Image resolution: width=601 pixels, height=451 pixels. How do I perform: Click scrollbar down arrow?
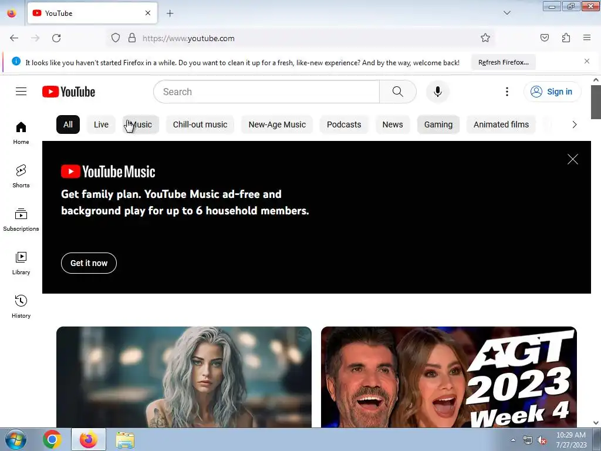[x=596, y=423]
